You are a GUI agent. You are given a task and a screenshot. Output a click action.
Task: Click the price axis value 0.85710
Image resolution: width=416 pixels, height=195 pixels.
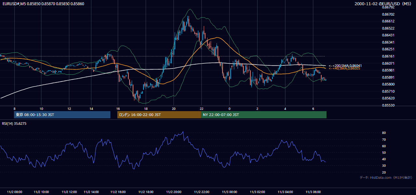(388, 91)
